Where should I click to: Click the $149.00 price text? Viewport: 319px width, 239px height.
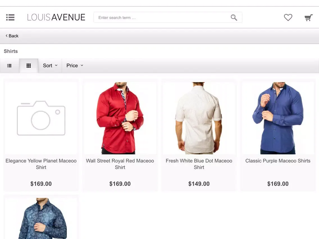[199, 184]
